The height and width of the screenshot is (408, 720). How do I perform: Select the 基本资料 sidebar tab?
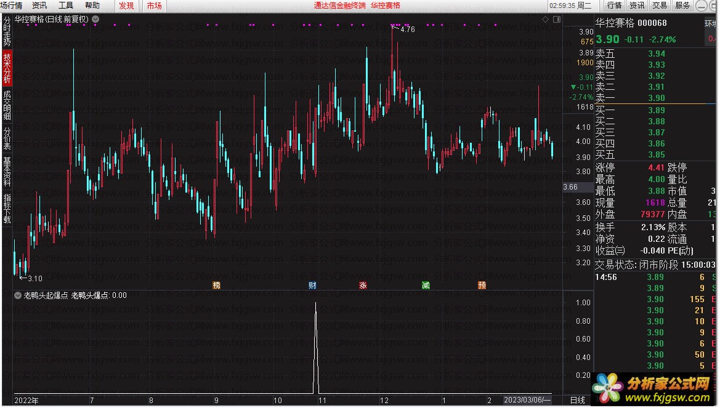click(7, 172)
